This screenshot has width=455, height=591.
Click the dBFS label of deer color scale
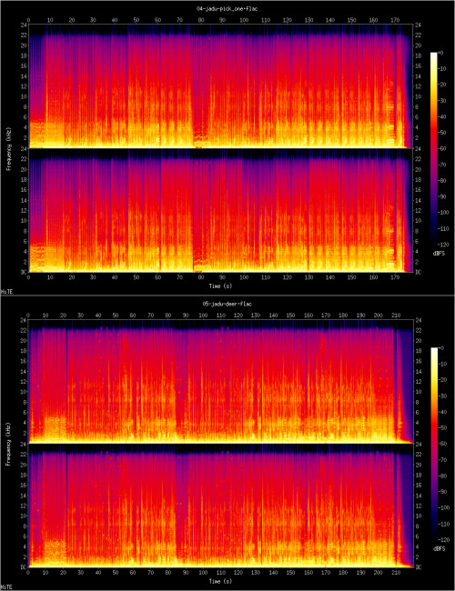[439, 549]
